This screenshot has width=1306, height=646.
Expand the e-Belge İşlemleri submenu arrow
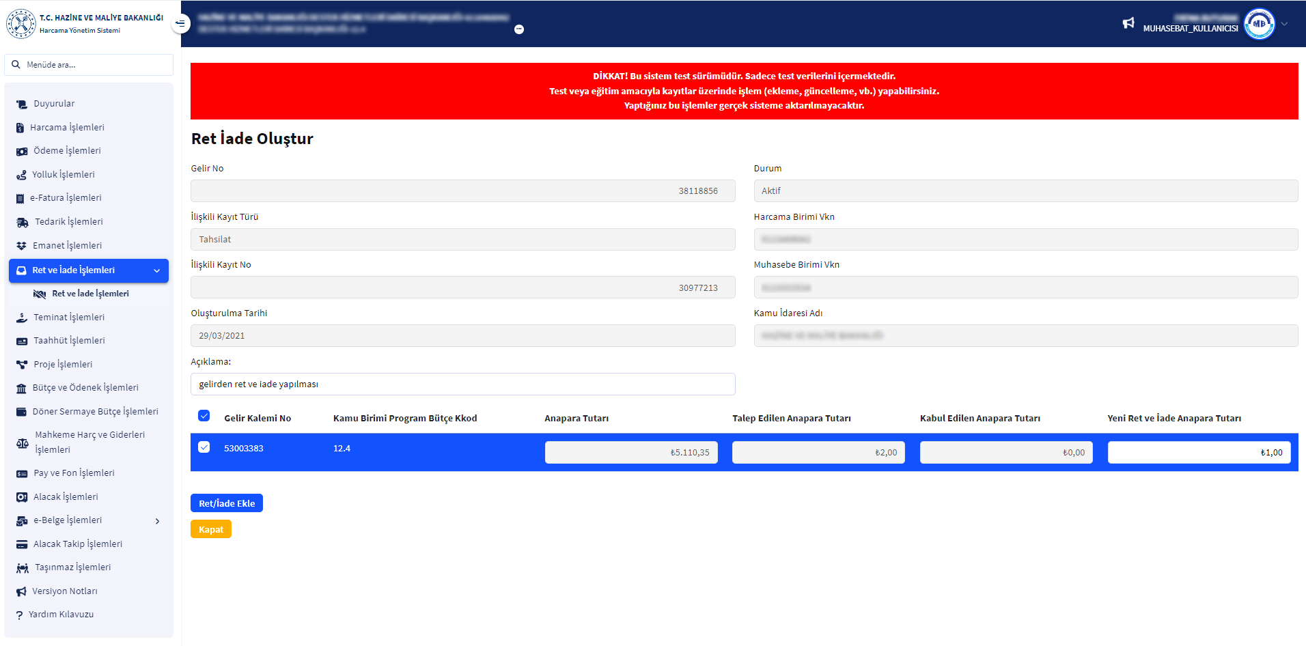(157, 521)
